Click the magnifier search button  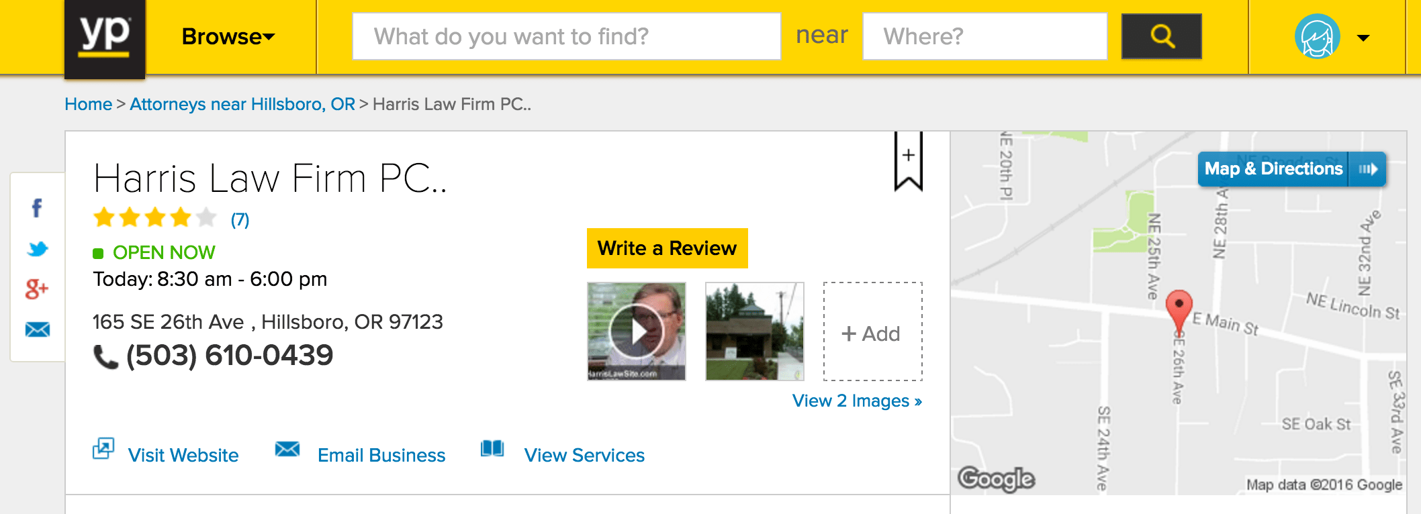click(x=1161, y=36)
